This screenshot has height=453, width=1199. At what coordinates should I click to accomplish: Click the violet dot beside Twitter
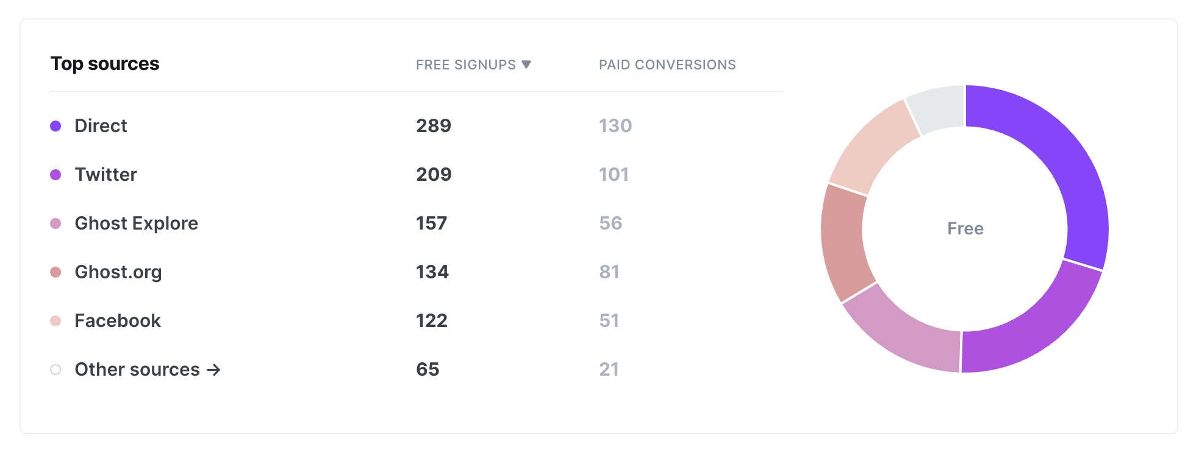(x=55, y=175)
